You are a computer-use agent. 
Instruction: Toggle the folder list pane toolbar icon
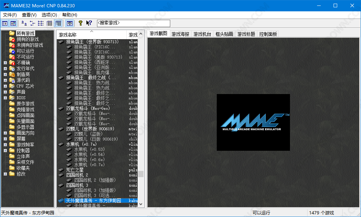coord(5,23)
